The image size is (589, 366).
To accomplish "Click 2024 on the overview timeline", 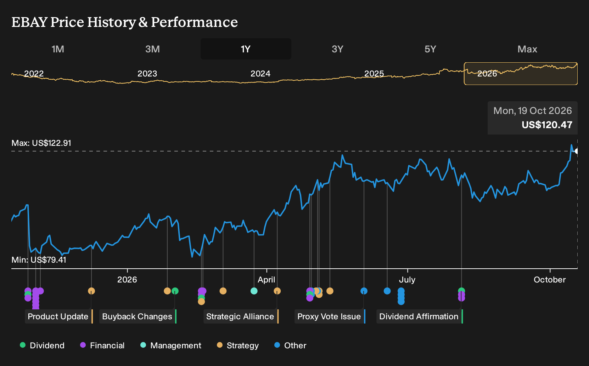I will [260, 74].
